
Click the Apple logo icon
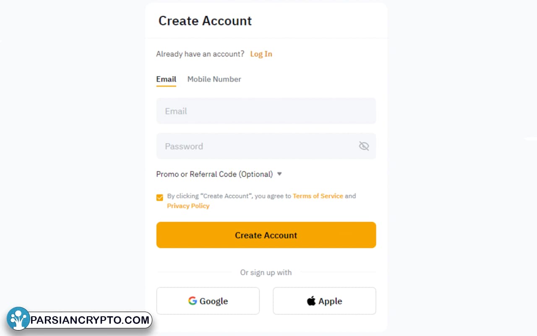(x=311, y=301)
